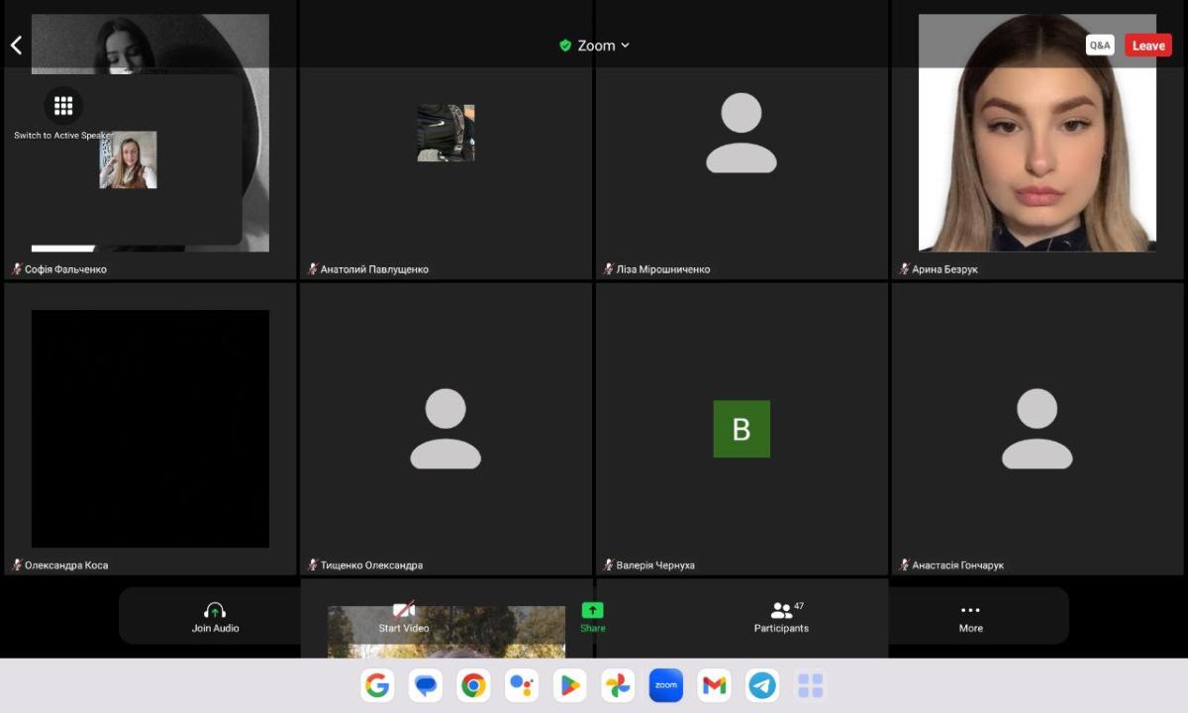Screen dimensions: 1188x713
Task: Open Google app from the dock
Action: (x=377, y=685)
